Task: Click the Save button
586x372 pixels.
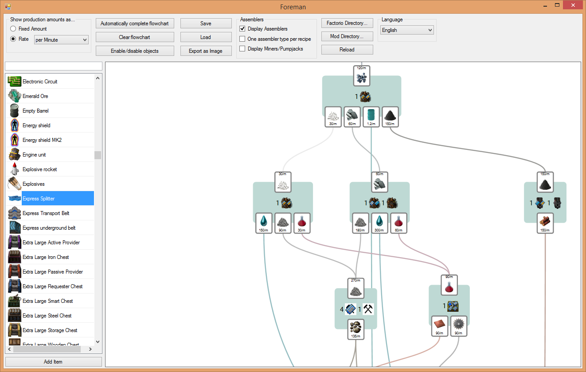Action: (206, 23)
